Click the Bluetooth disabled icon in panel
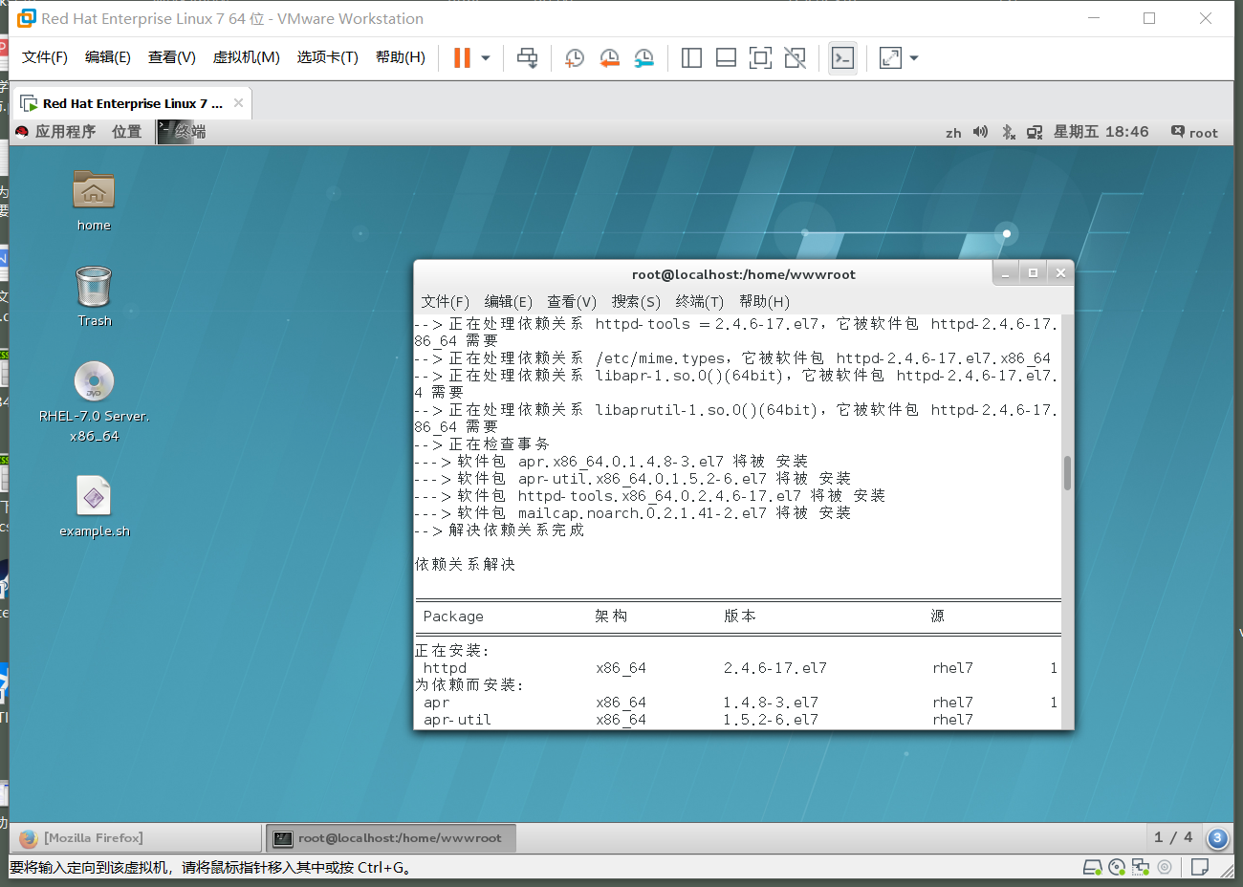This screenshot has height=887, width=1243. pyautogui.click(x=1009, y=132)
